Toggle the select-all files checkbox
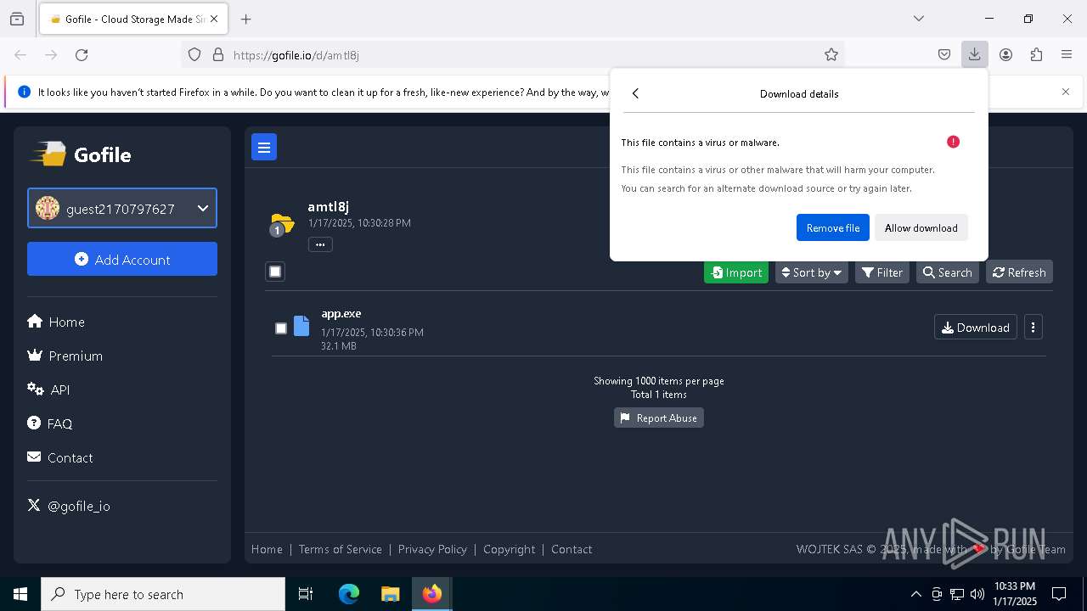The image size is (1087, 611). pyautogui.click(x=275, y=272)
